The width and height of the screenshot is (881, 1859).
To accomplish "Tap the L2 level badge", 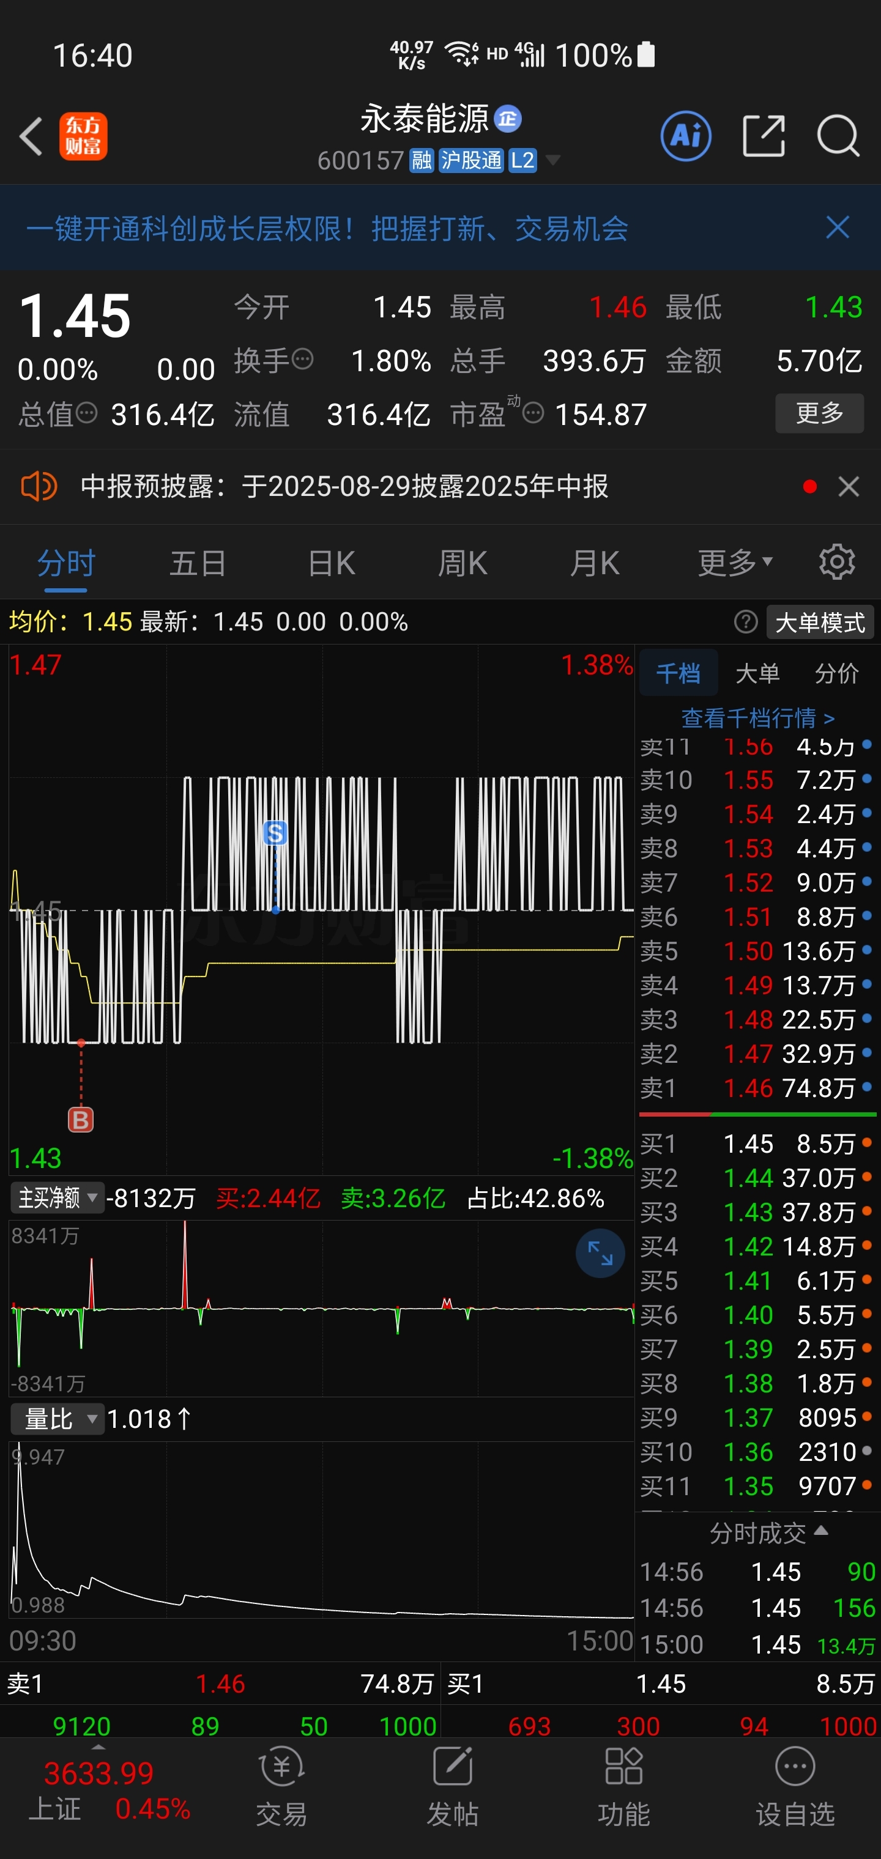I will click(523, 160).
